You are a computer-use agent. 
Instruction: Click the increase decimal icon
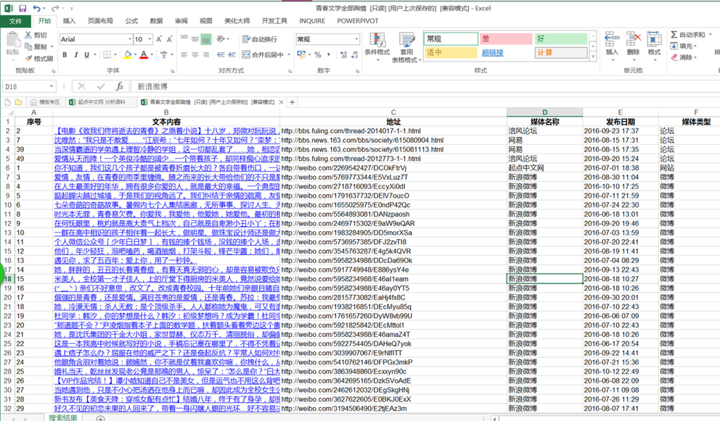(343, 54)
